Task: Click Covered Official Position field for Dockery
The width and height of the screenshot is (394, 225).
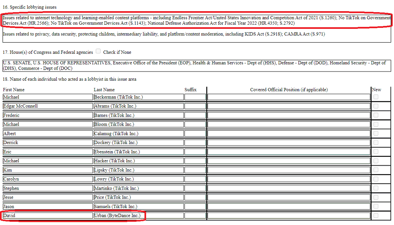Action: tap(289, 143)
